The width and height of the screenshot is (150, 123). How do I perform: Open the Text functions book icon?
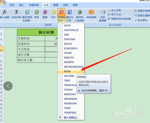click(53, 12)
